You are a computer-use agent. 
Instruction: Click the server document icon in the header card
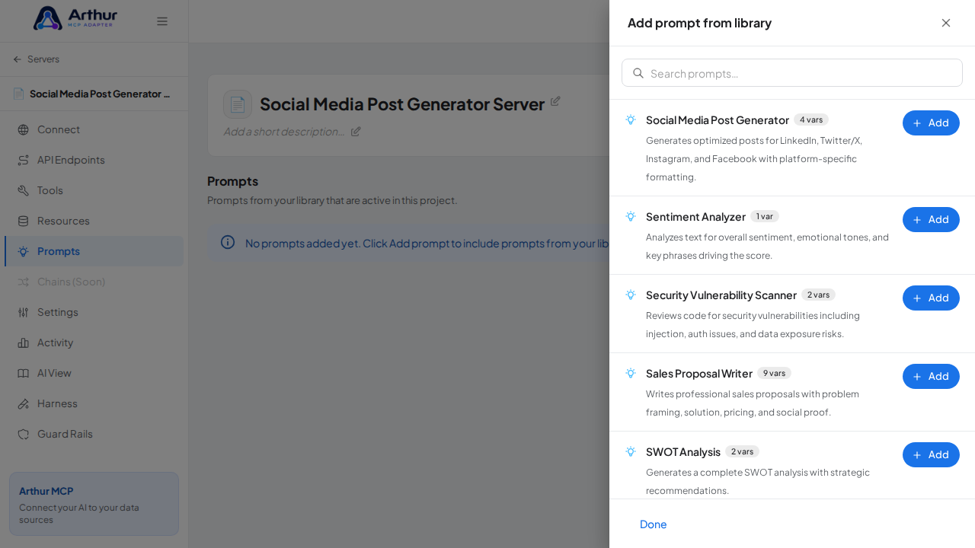pos(238,104)
